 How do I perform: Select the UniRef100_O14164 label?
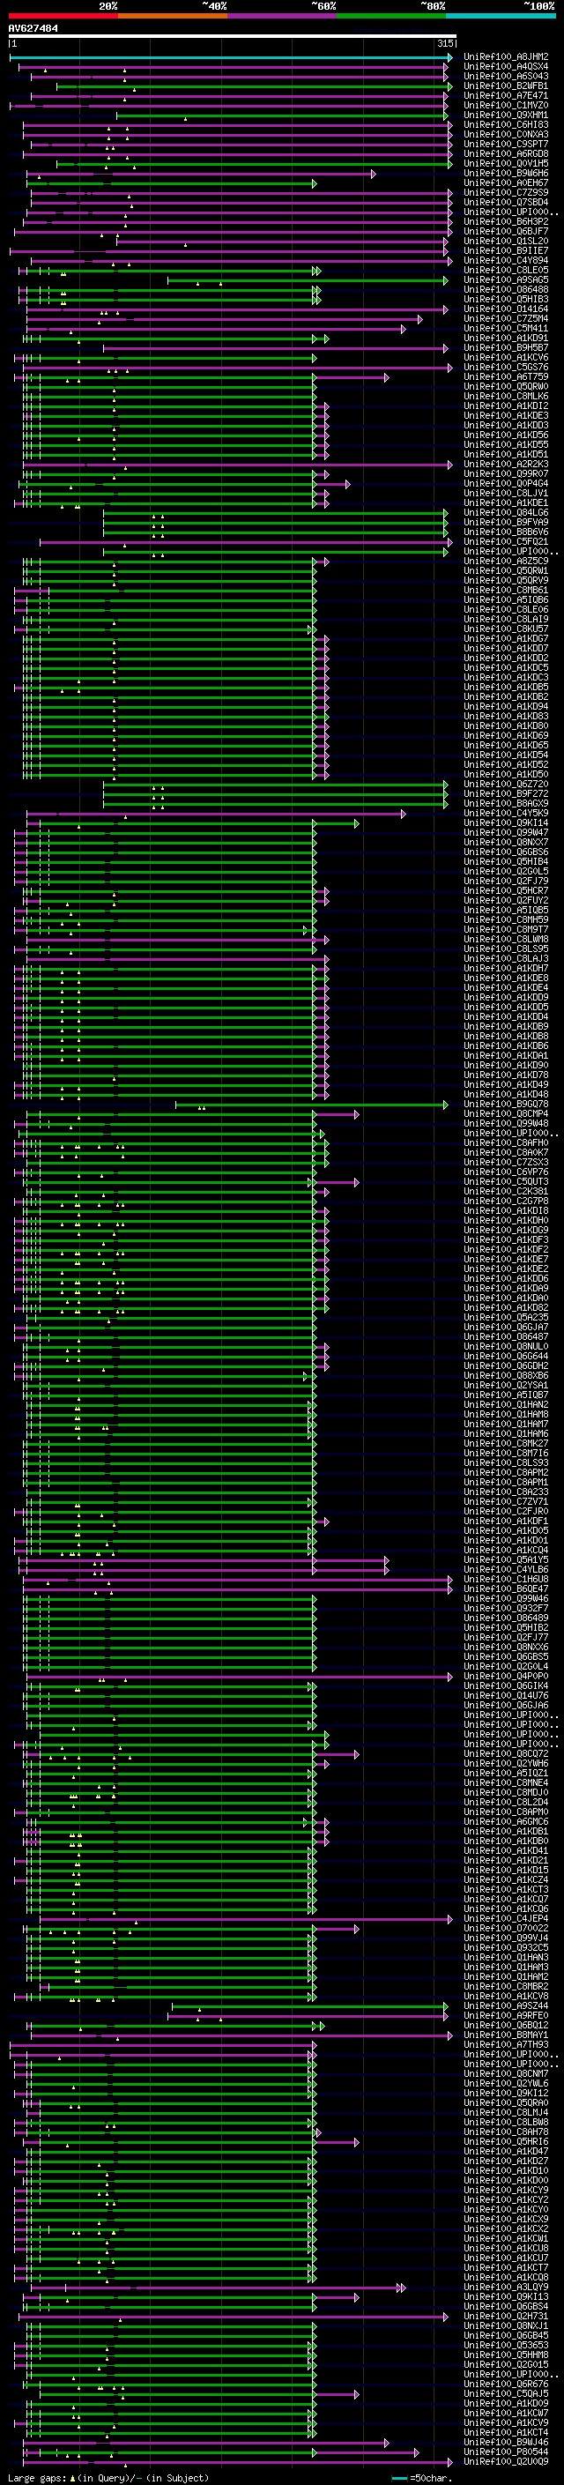coord(506,309)
